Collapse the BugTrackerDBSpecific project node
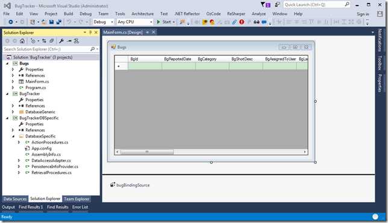 (7, 118)
